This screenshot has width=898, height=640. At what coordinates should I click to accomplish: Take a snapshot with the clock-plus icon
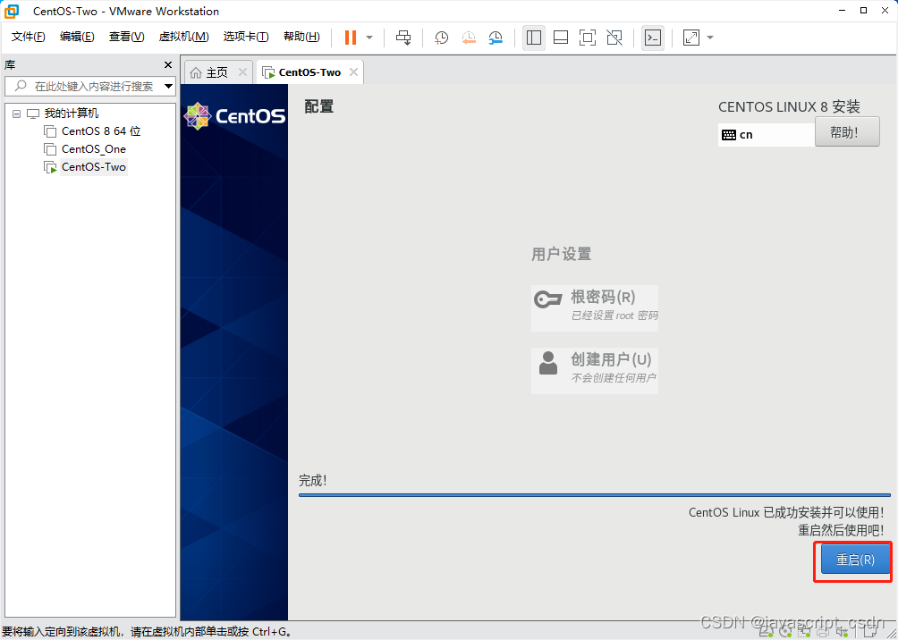441,38
